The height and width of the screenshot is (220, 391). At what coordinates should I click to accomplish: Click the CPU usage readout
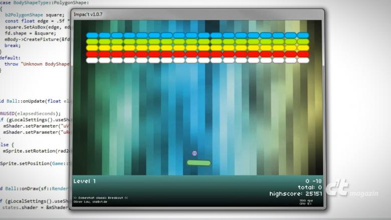coord(305,203)
